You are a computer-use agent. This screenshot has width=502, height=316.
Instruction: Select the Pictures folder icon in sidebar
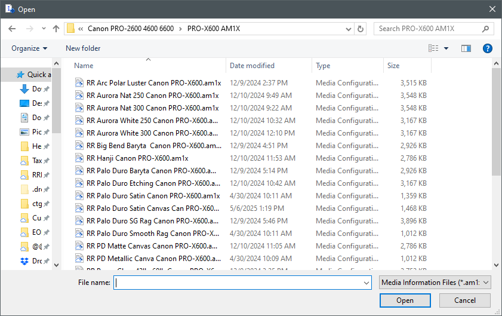coord(25,132)
